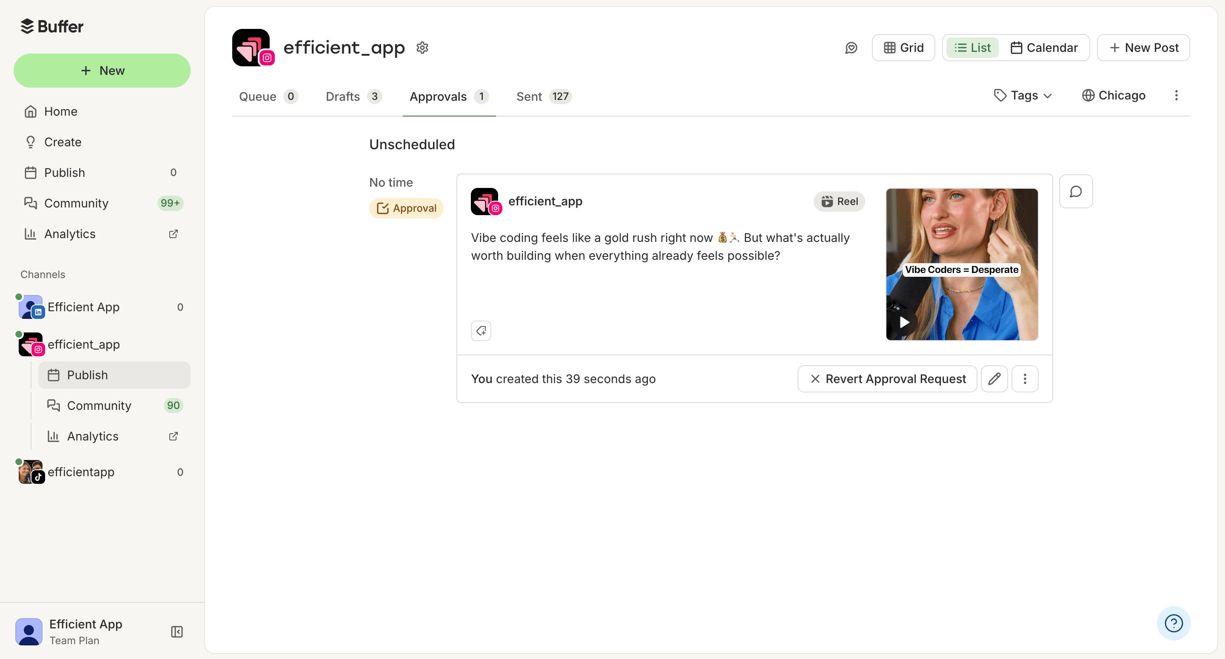Click the green New button
1225x659 pixels.
(x=102, y=71)
